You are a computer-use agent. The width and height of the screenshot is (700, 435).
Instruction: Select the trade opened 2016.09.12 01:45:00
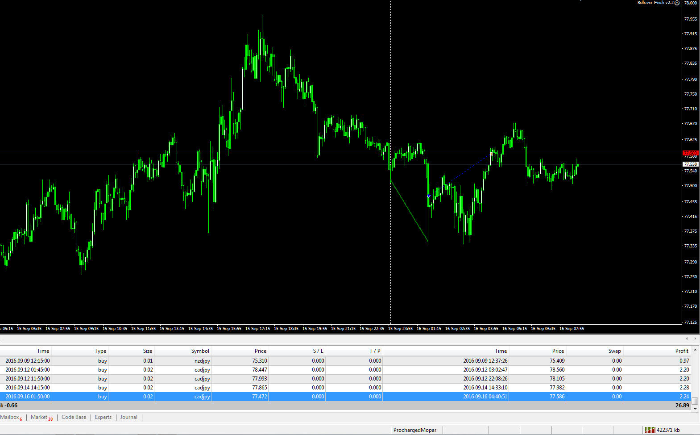click(345, 370)
